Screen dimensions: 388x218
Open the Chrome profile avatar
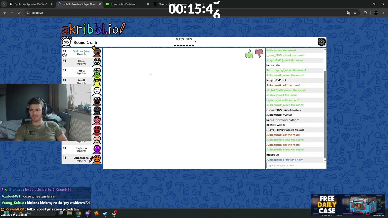(x=376, y=13)
